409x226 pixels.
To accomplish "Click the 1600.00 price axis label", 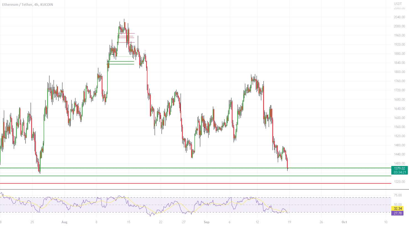I will pyautogui.click(x=399, y=118).
